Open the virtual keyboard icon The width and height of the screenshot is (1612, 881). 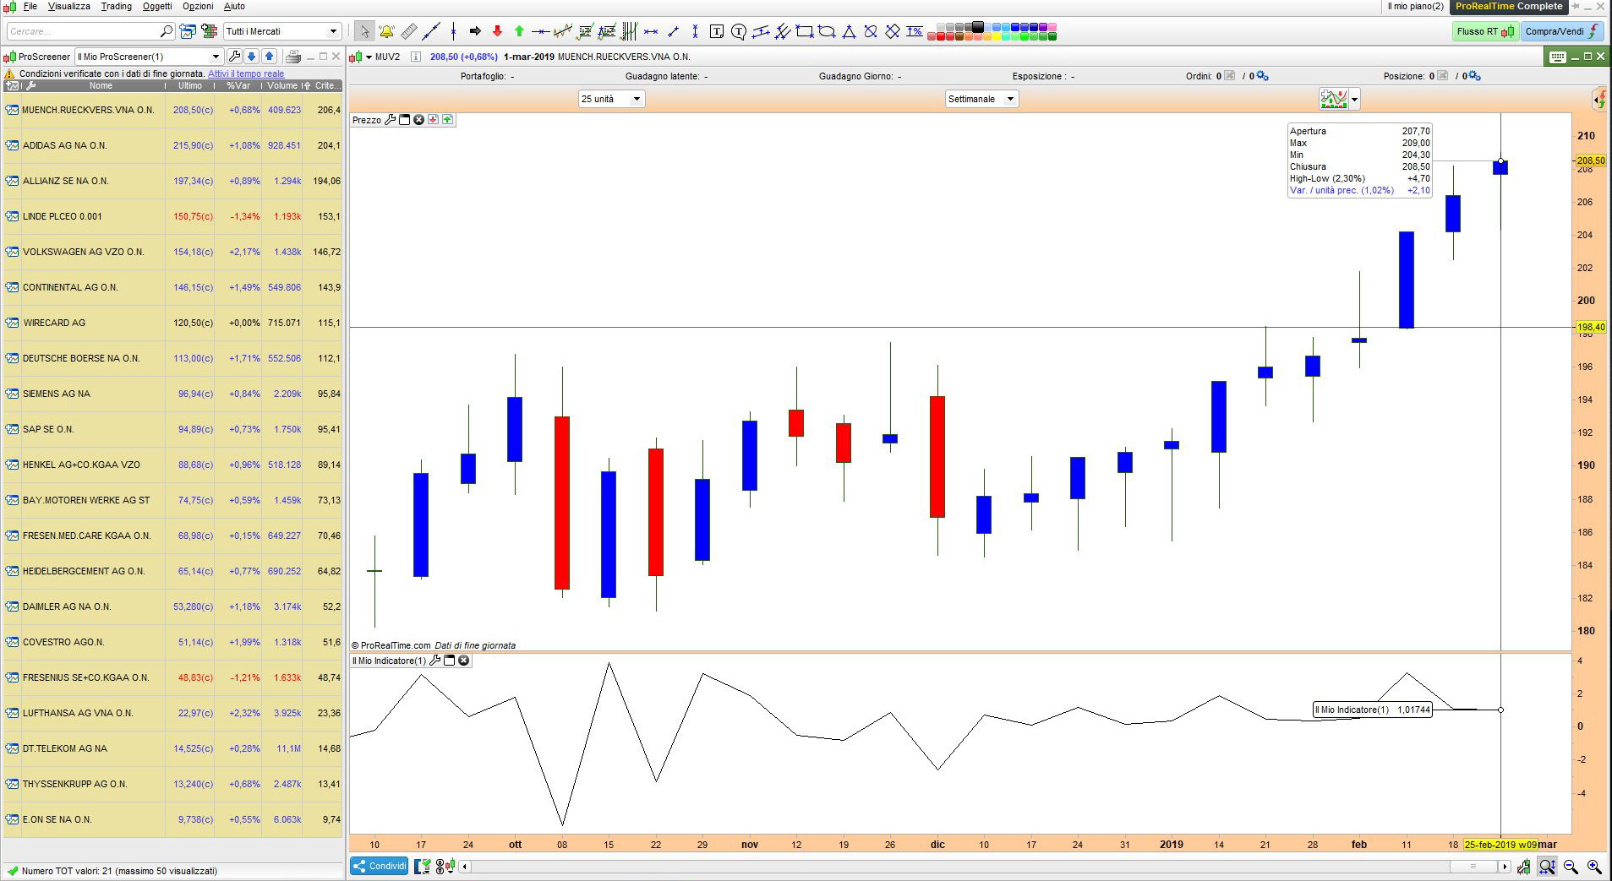tap(1557, 57)
